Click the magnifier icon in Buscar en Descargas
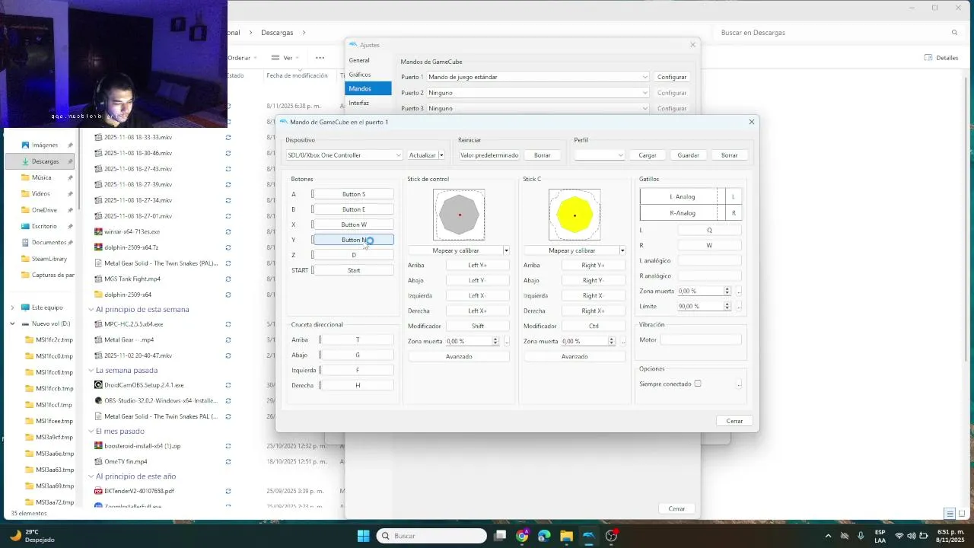 click(954, 33)
